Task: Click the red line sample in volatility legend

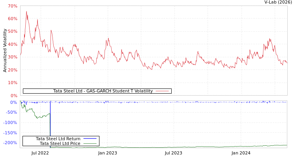Action: [x=162, y=91]
